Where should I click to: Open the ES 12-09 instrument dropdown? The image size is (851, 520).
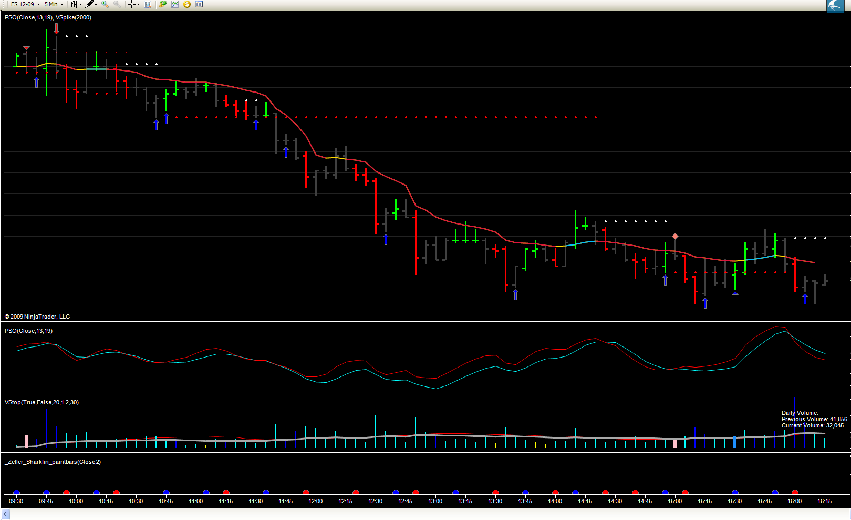[25, 4]
